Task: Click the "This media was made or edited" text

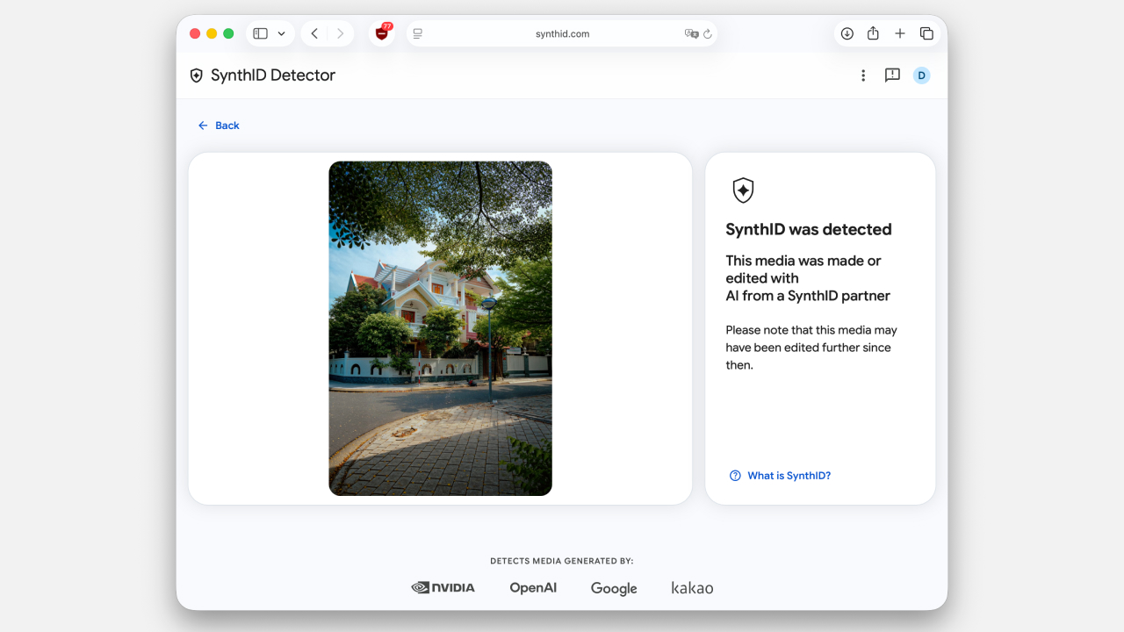Action: (808, 278)
